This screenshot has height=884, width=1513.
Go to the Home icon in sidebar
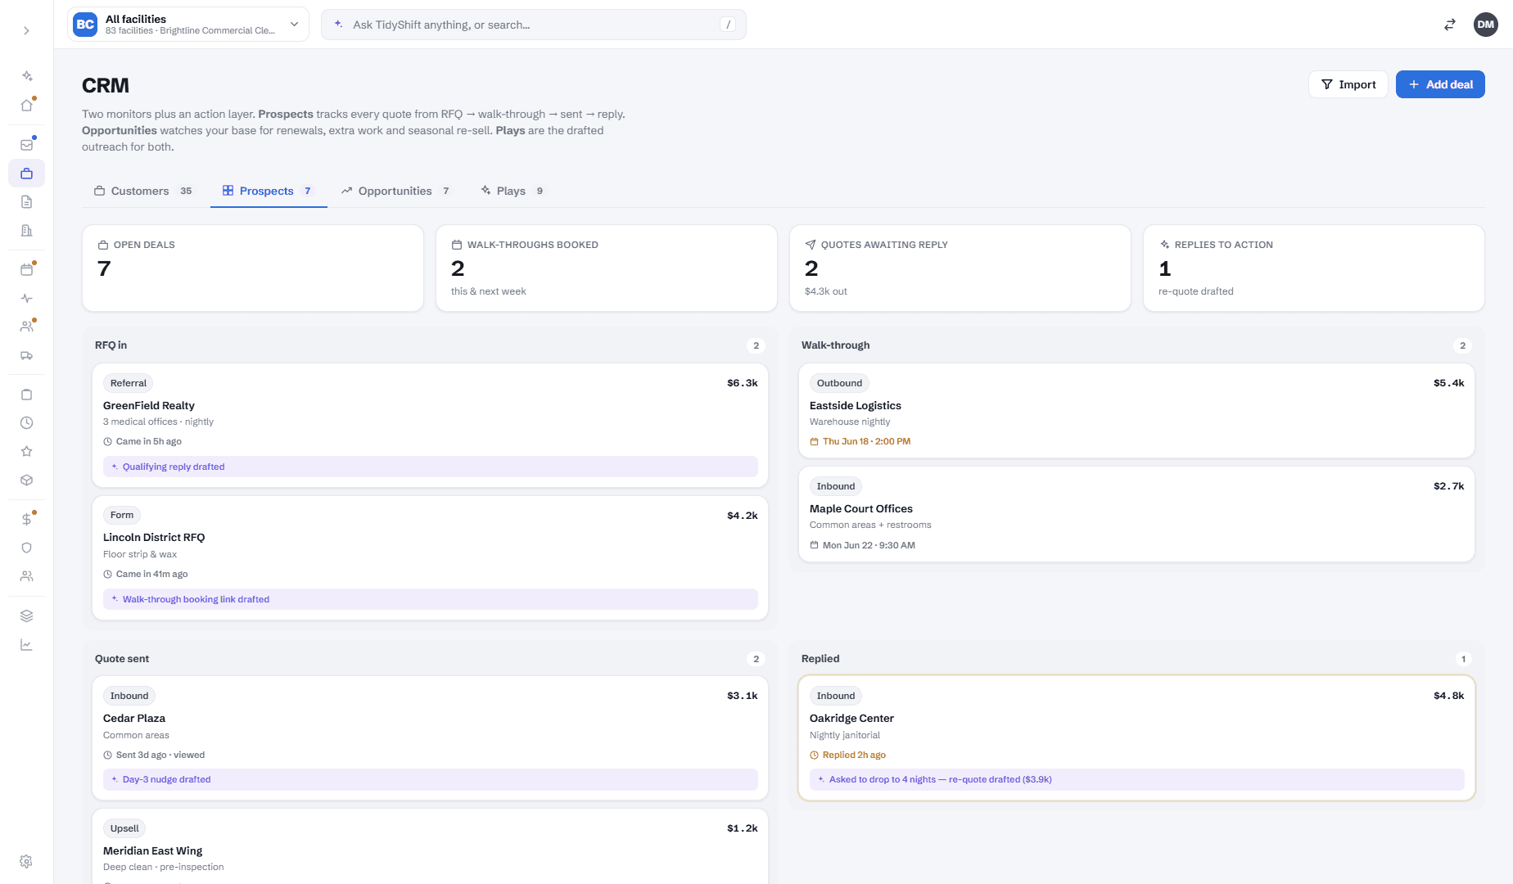26,105
